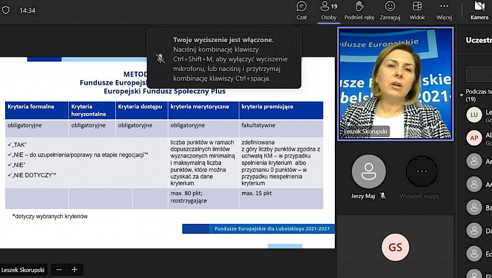Click the „NIE DOTYCZY" list item
This screenshot has height=278, width=492.
click(32, 175)
